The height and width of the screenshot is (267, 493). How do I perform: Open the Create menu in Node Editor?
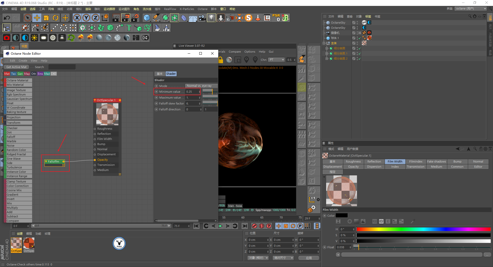[23, 61]
